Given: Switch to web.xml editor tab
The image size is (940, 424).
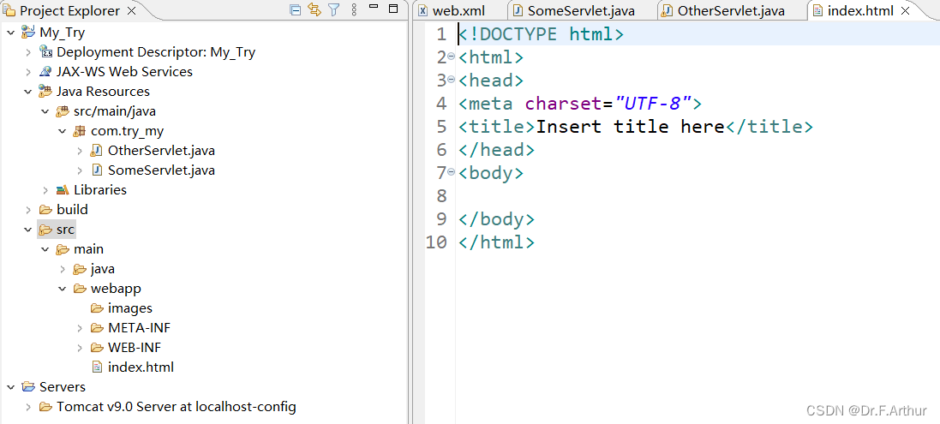Looking at the screenshot, I should pyautogui.click(x=458, y=11).
